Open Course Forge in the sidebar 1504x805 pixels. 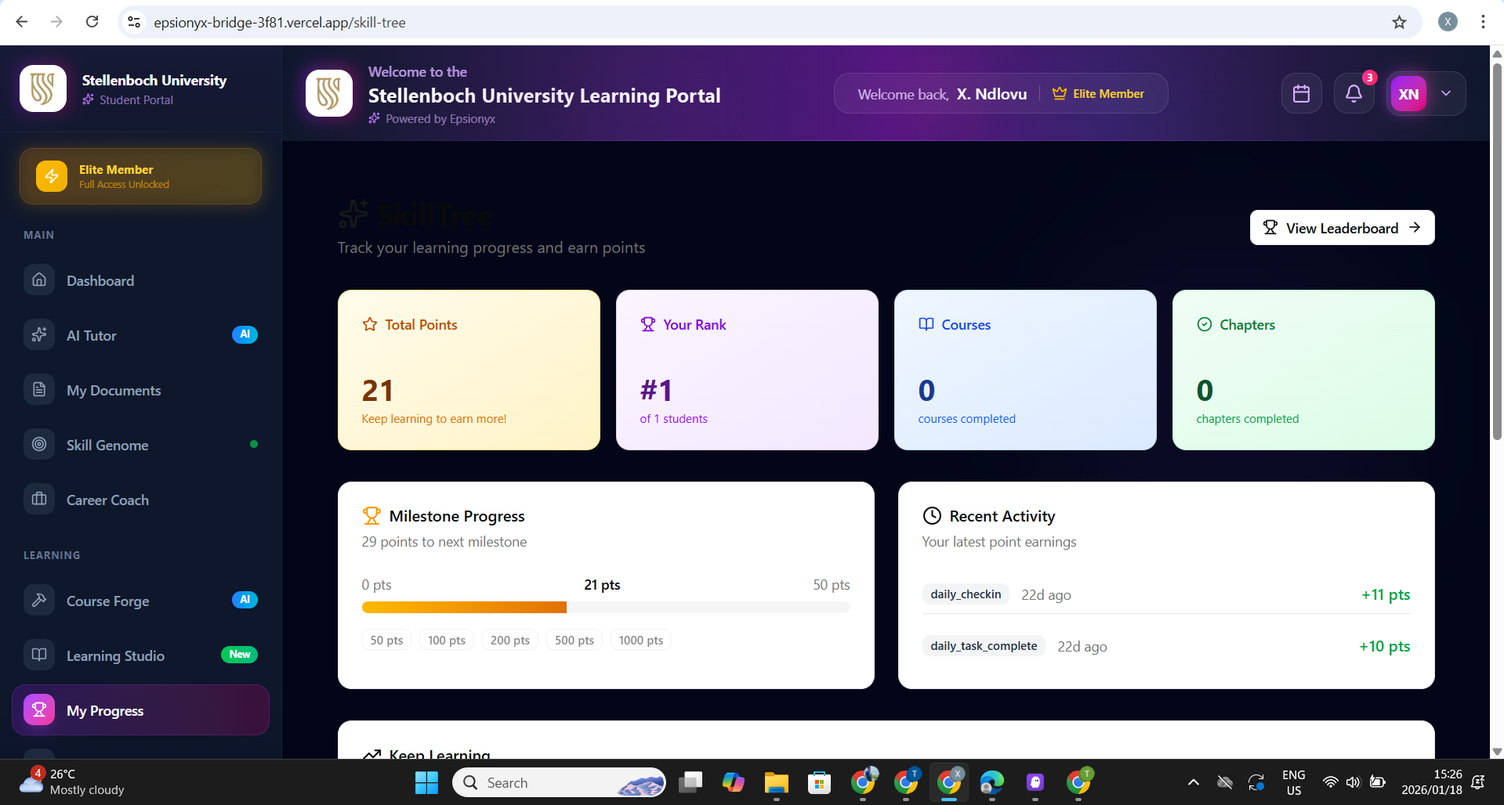point(141,601)
